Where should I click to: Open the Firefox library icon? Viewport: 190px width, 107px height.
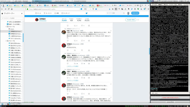coord(113,9)
